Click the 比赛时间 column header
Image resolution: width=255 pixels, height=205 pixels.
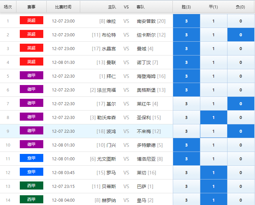(x=63, y=7)
